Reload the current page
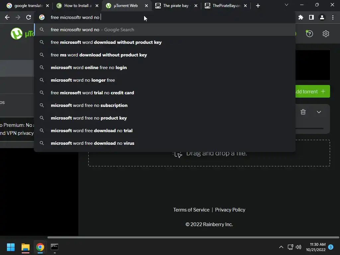The image size is (340, 255). click(29, 17)
